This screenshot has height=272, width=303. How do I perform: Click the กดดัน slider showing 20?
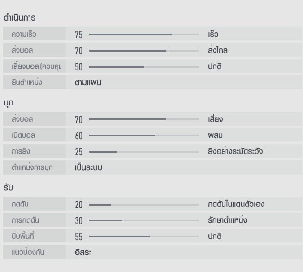(144, 205)
